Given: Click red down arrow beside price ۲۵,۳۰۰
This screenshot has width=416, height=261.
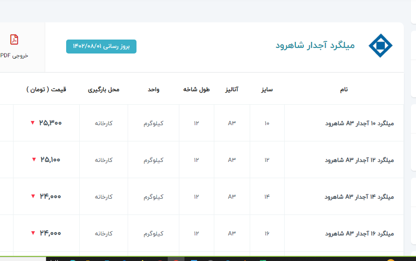Looking at the screenshot, I should [33, 123].
